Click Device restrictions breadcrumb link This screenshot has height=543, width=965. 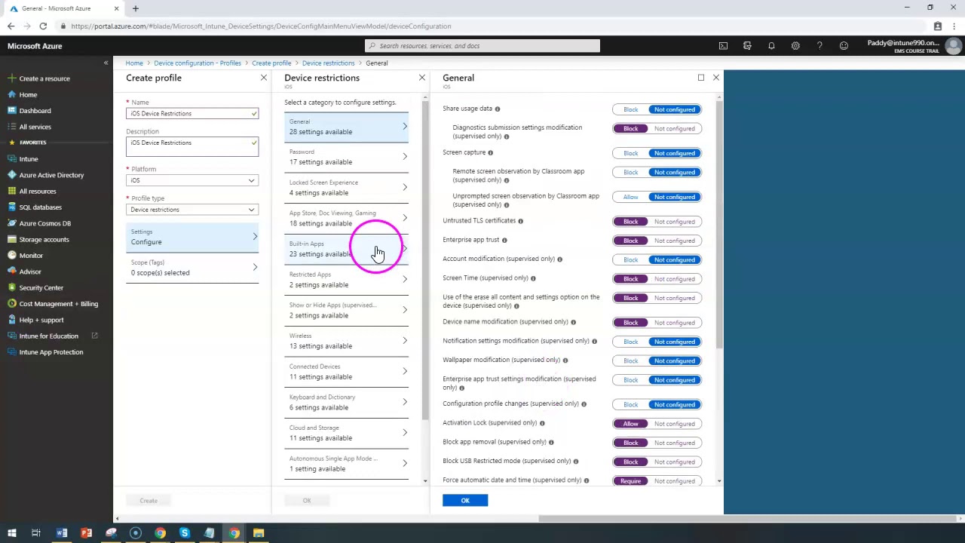click(328, 63)
